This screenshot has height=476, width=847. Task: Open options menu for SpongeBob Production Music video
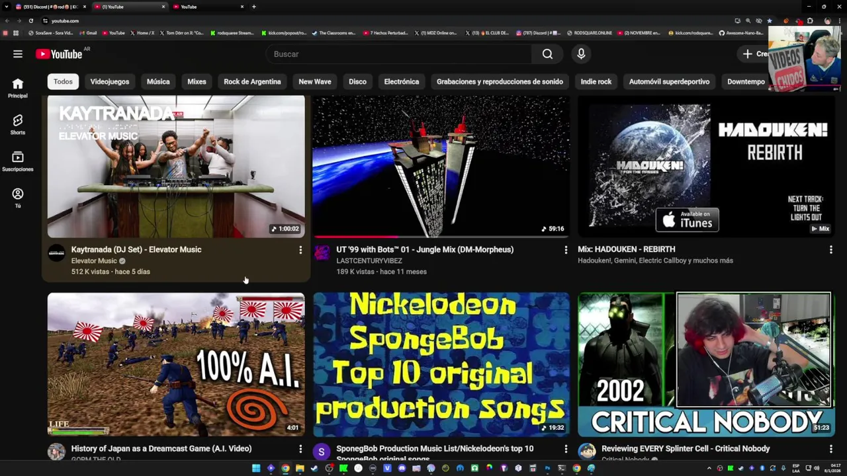pos(566,449)
